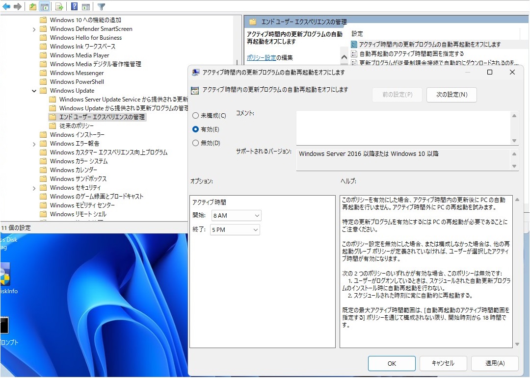Click inside the コメント text box
Viewport: 530px width, 378px height.
point(402,128)
